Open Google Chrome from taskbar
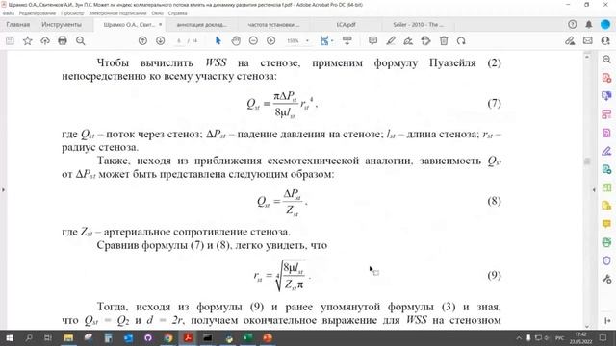This screenshot has height=346, width=616. [x=168, y=337]
